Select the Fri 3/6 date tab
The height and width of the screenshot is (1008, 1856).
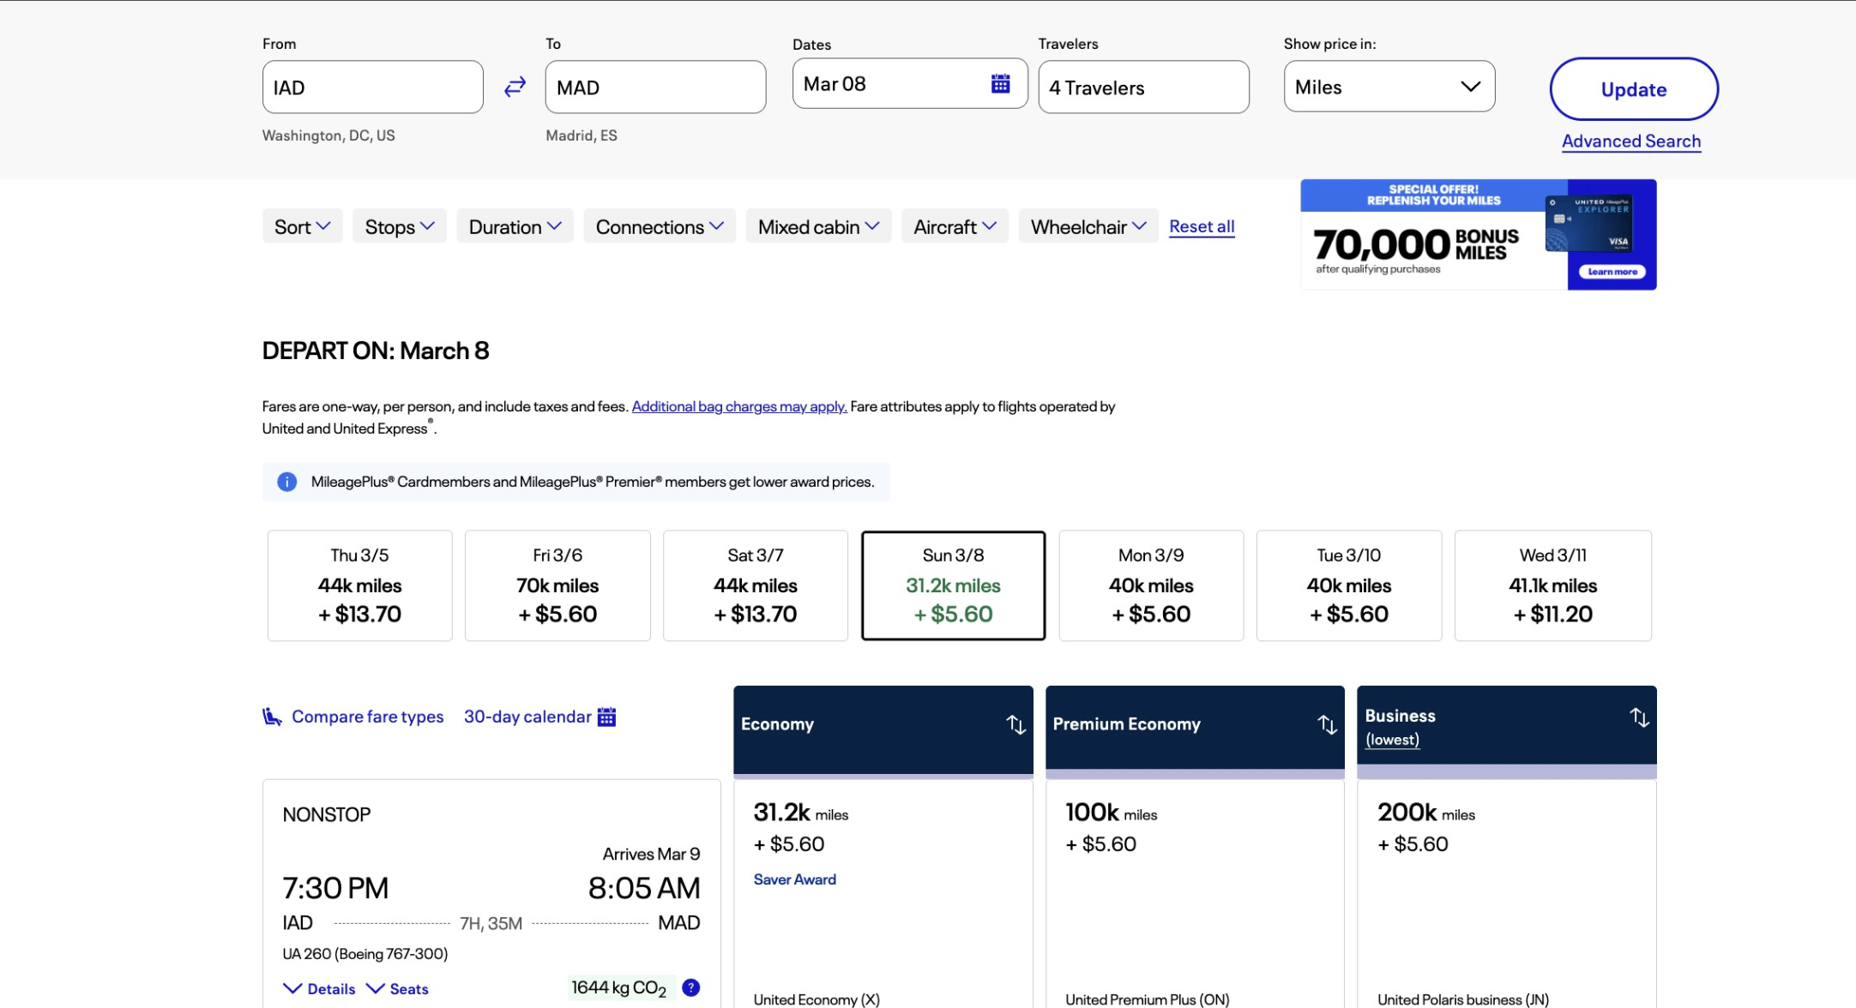click(557, 585)
